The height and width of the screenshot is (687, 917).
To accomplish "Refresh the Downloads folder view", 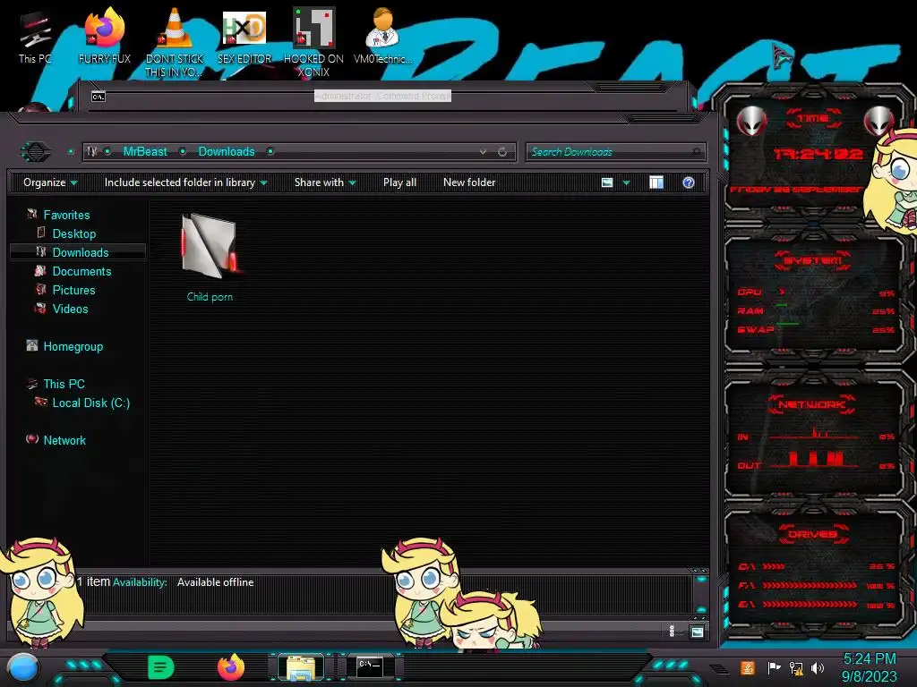I will (x=502, y=152).
